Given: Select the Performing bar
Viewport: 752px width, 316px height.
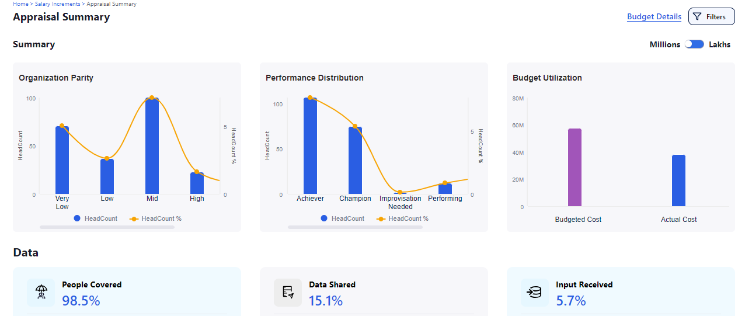Looking at the screenshot, I should 445,189.
